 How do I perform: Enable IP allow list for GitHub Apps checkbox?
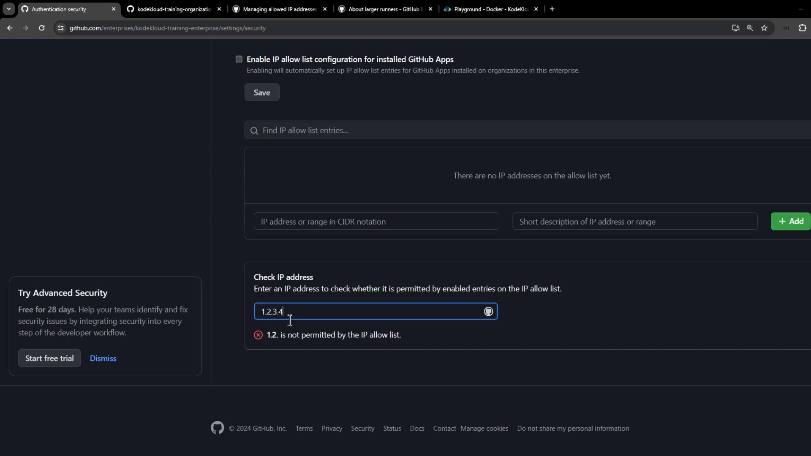[239, 59]
